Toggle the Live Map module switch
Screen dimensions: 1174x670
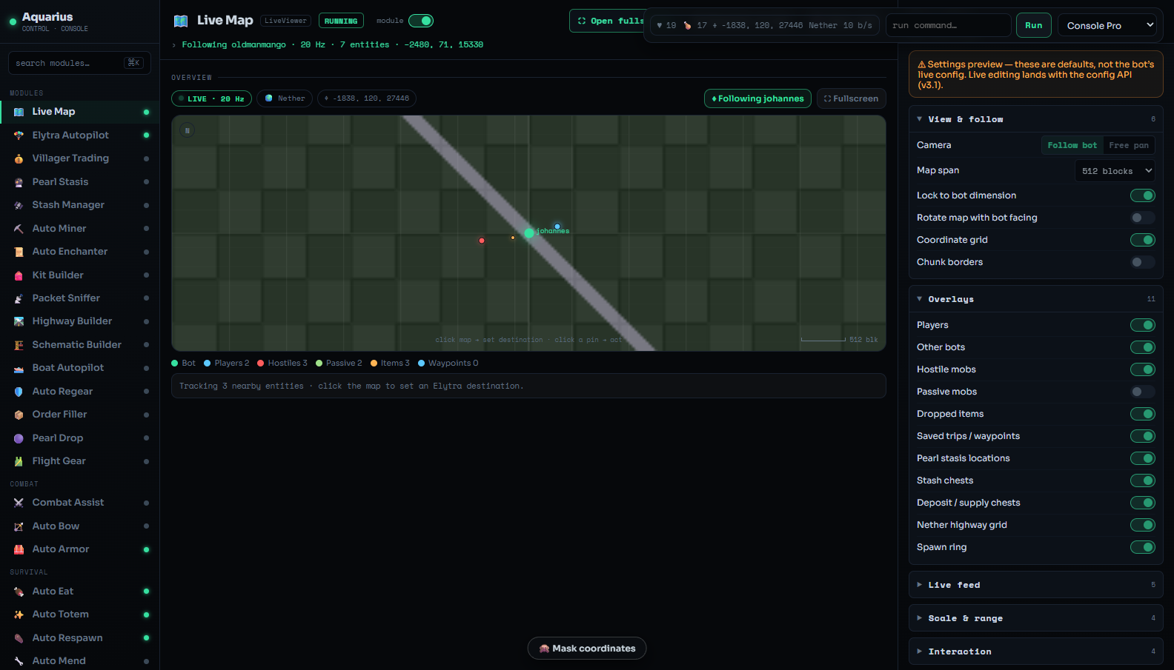[421, 21]
